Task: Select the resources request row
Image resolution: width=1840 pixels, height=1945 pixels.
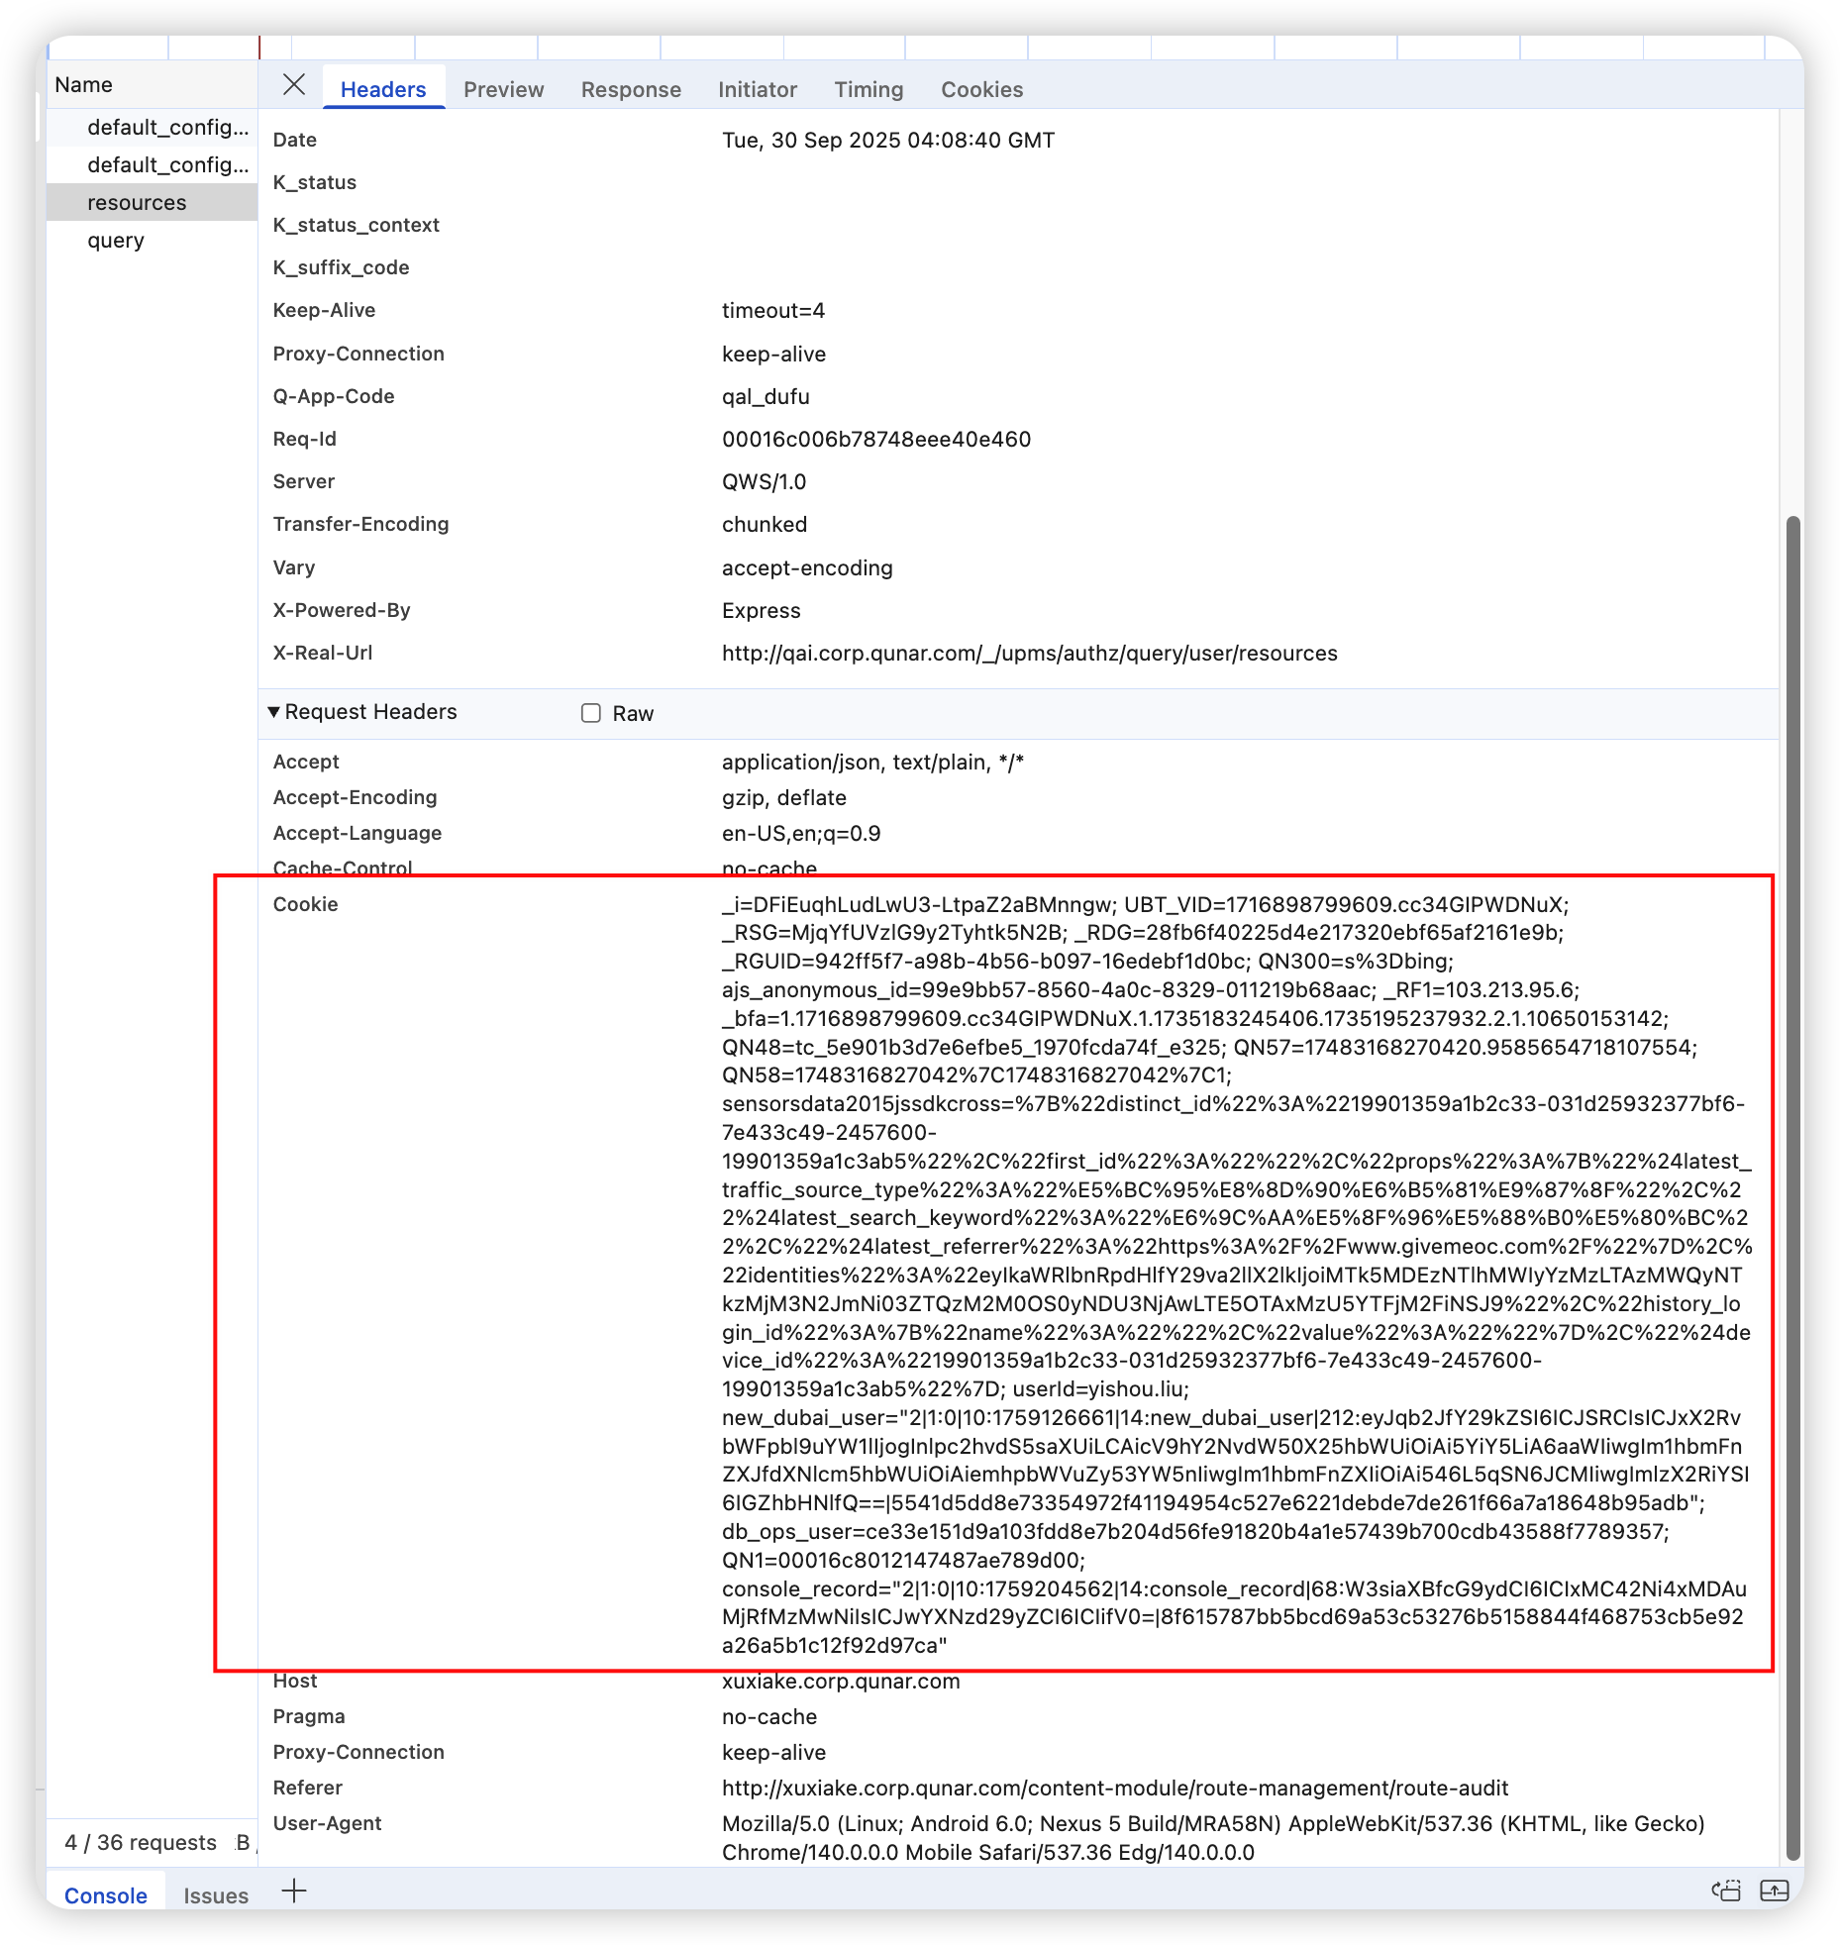Action: 137,203
